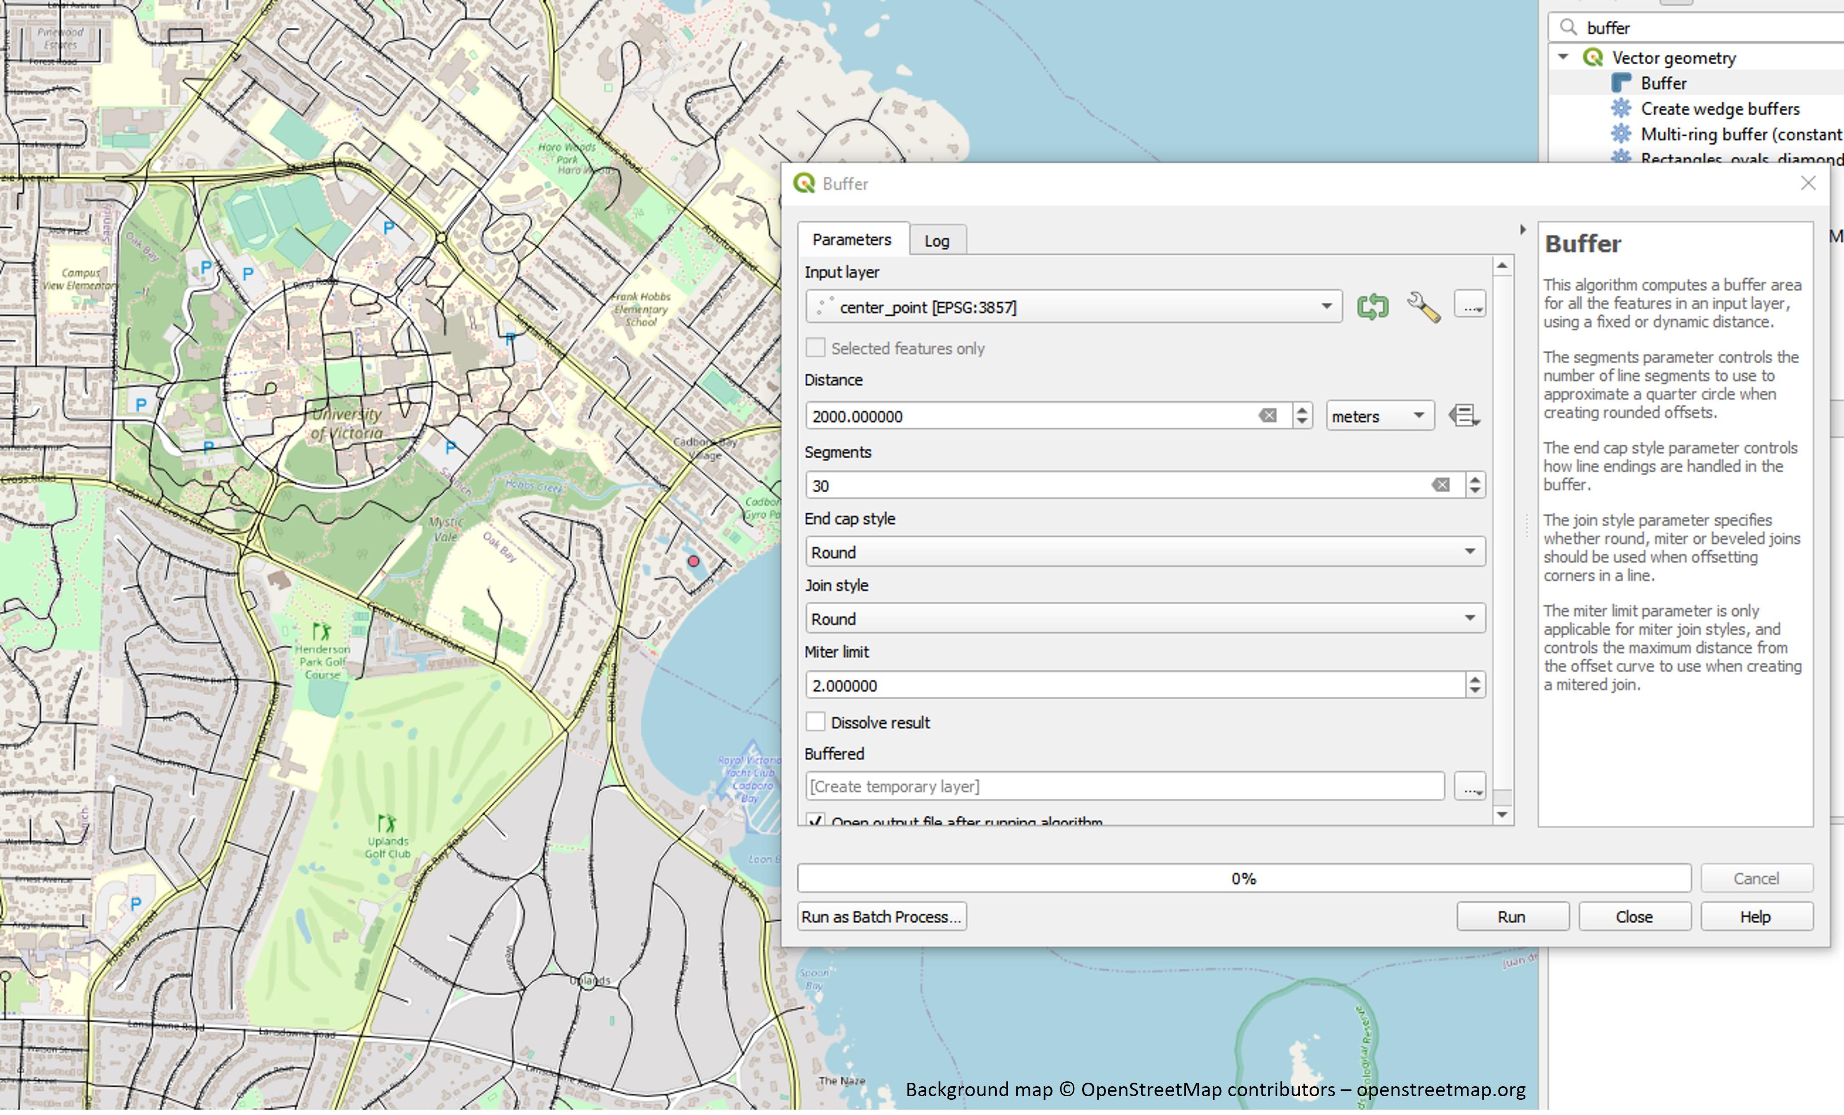Select Multi-ring buffer algorithm

1740,134
